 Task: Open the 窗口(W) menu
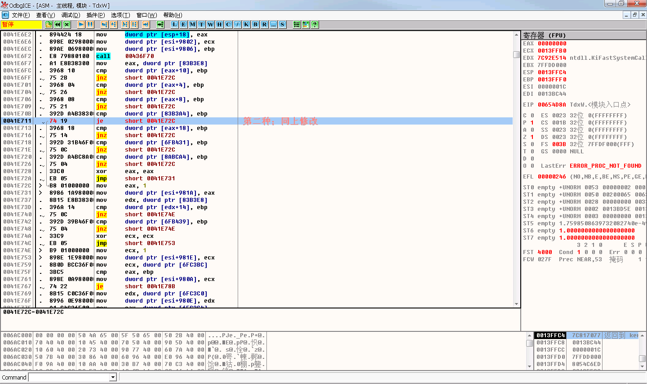(x=147, y=15)
